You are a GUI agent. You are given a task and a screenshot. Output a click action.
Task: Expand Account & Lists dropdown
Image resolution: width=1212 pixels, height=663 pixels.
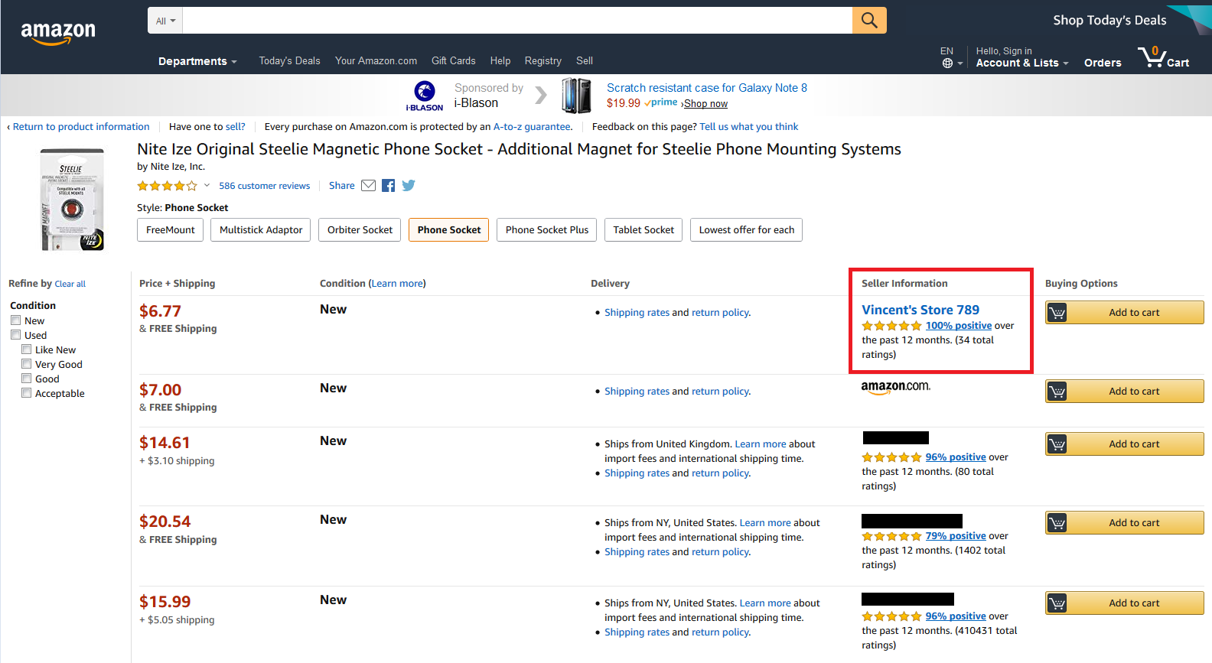coord(1021,63)
